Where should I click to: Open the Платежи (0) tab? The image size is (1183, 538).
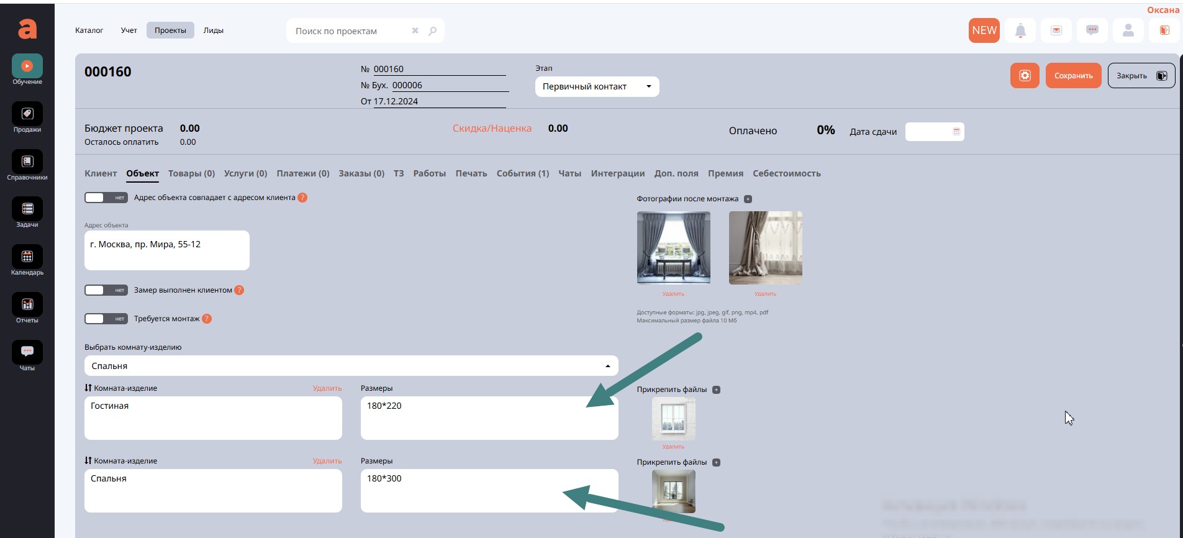click(302, 173)
